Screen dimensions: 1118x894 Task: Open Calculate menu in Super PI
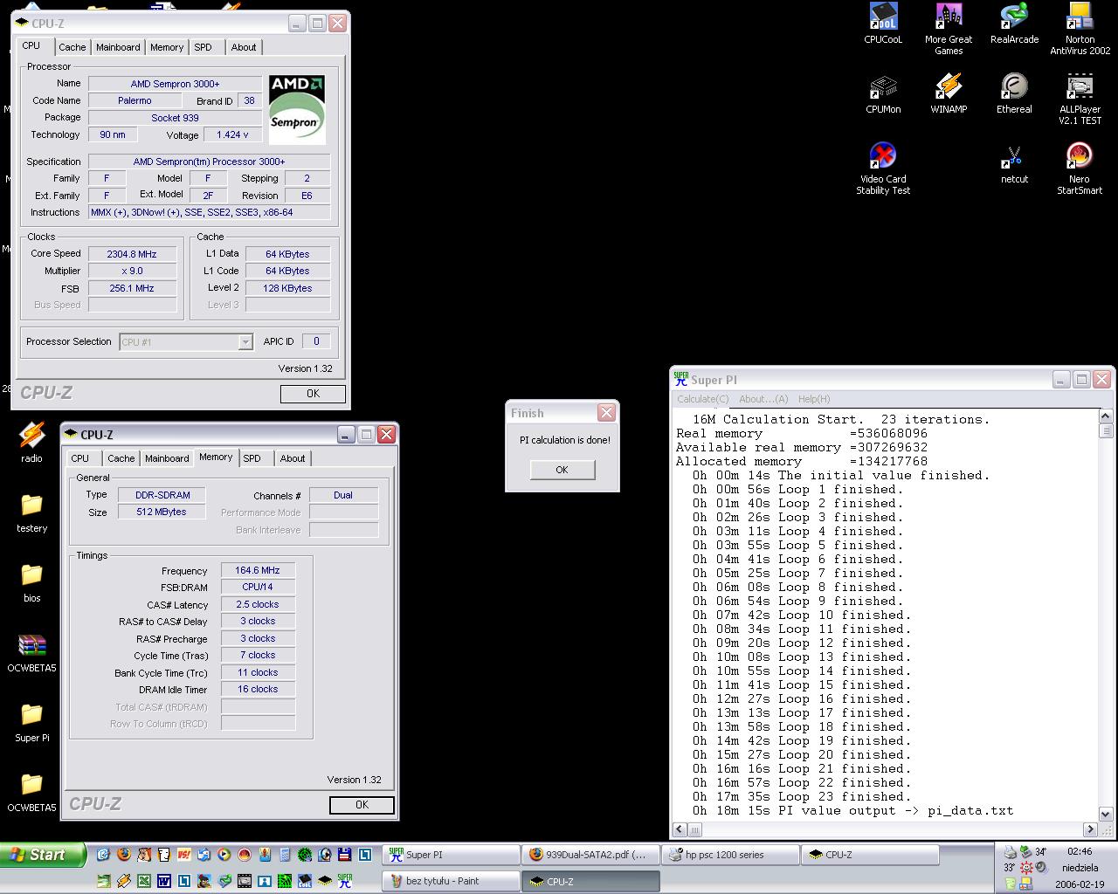(x=702, y=399)
